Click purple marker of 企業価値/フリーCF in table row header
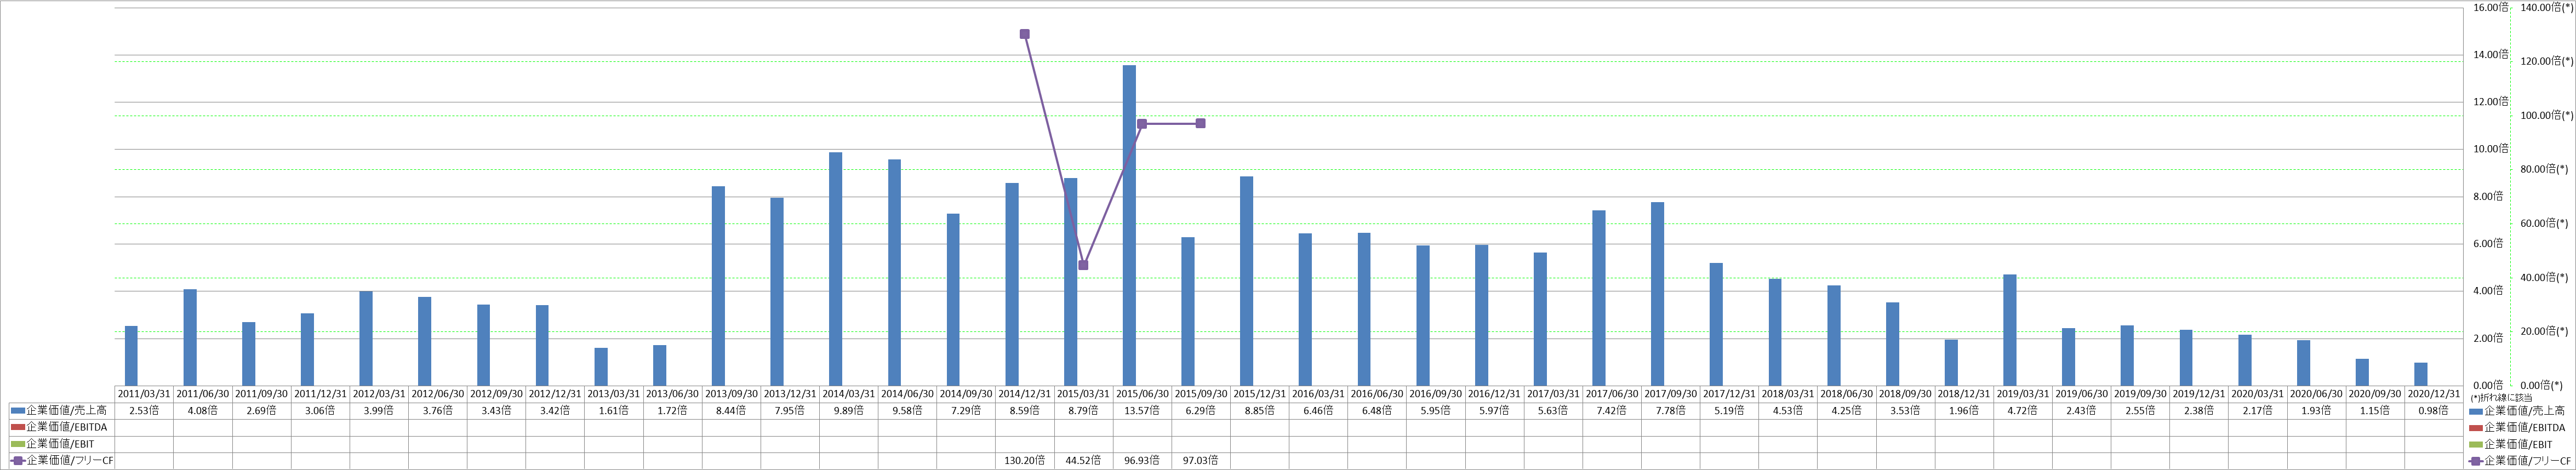 [x=17, y=460]
